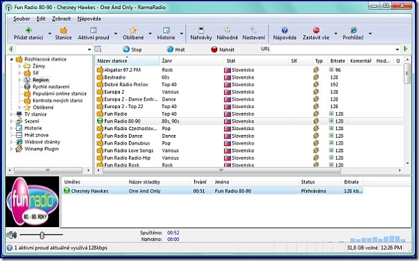Open Historie toolbar icon
This screenshot has height=261, width=419.
click(x=166, y=30)
